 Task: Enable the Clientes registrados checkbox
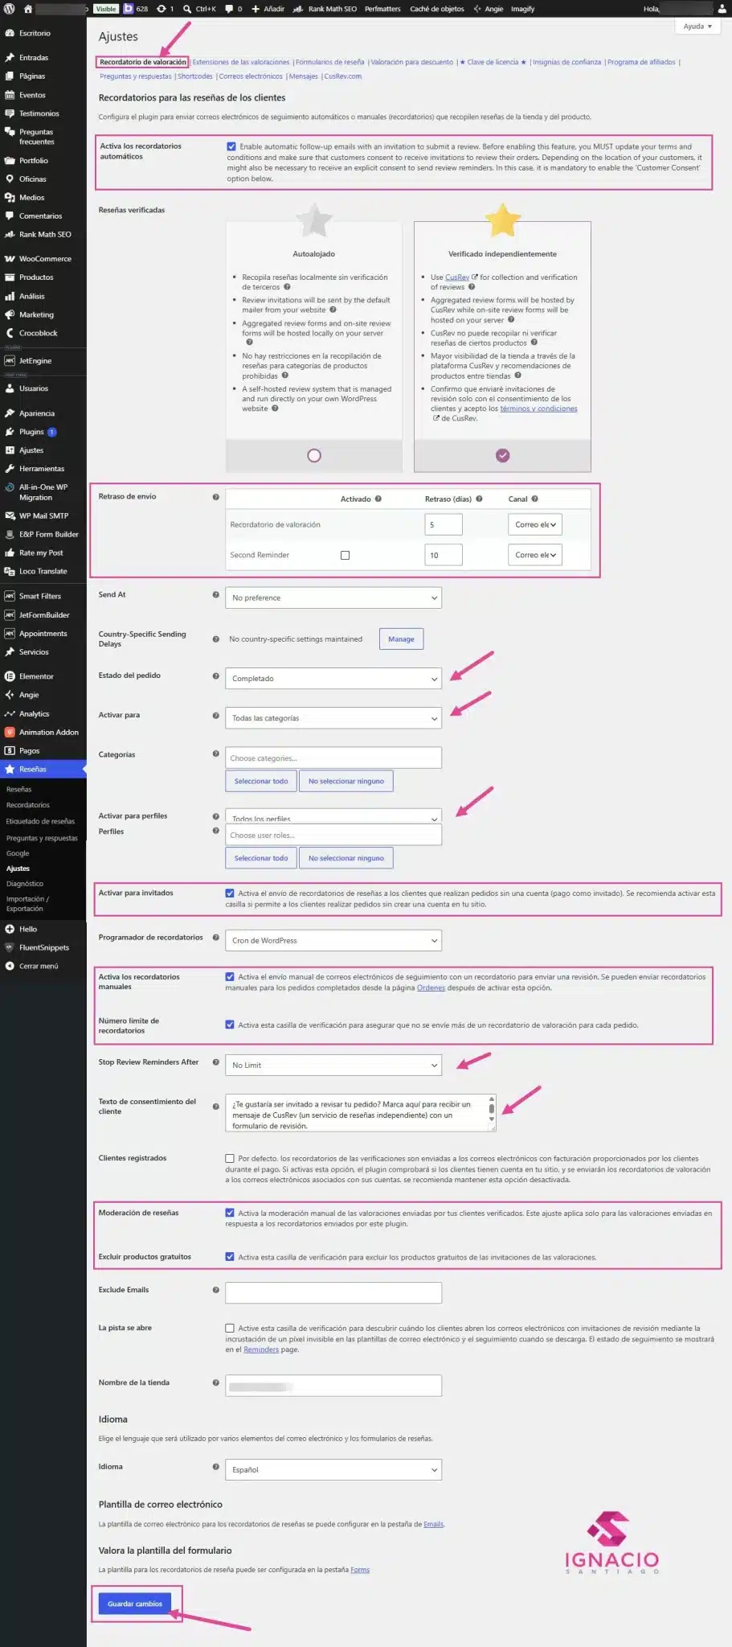(x=230, y=1159)
